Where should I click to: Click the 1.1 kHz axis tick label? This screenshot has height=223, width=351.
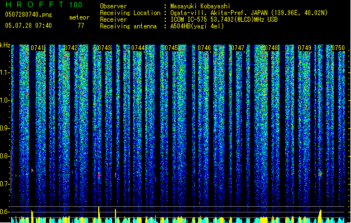tap(5, 72)
